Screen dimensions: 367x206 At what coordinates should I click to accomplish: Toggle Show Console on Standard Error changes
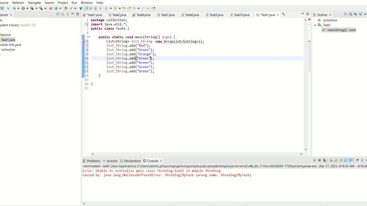[x=351, y=160]
